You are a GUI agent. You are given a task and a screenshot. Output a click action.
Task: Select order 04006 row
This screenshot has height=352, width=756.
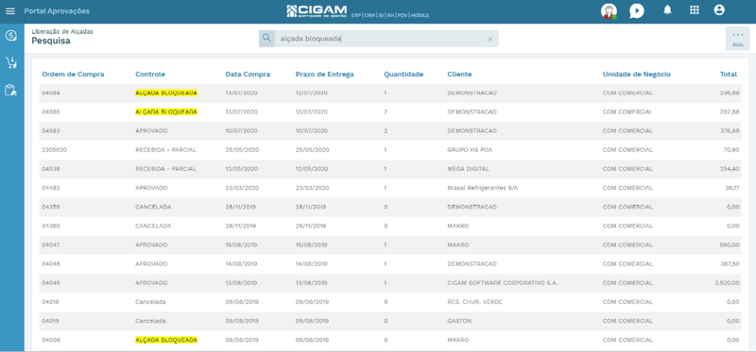390,340
